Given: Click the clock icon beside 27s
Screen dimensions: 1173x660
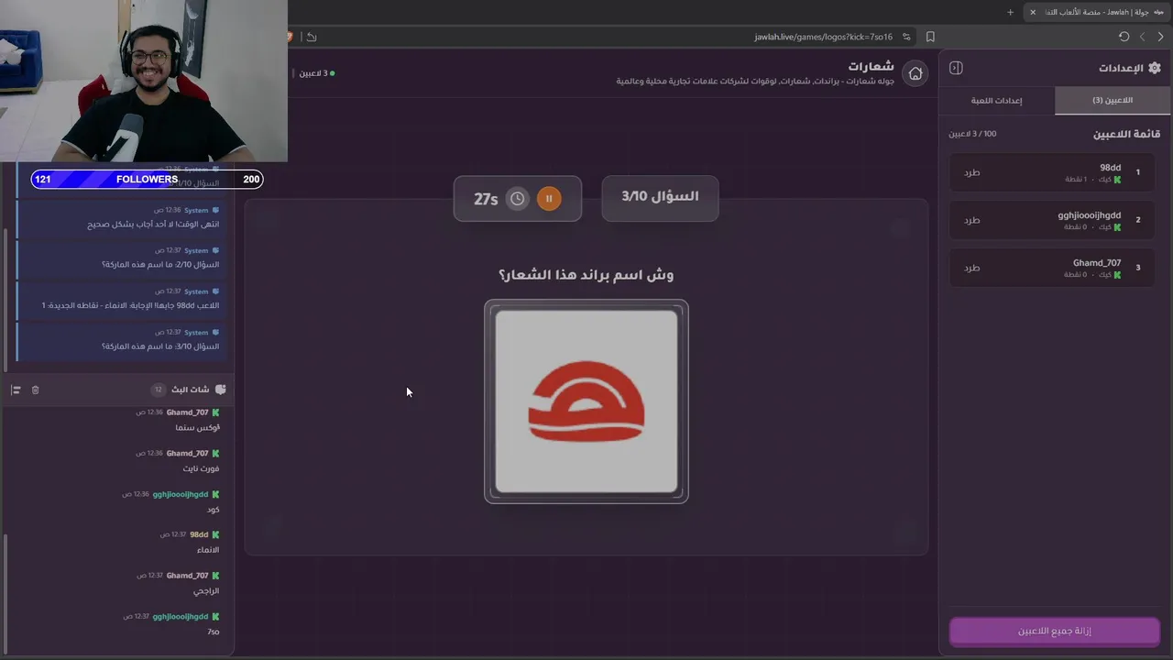Looking at the screenshot, I should click(x=518, y=198).
